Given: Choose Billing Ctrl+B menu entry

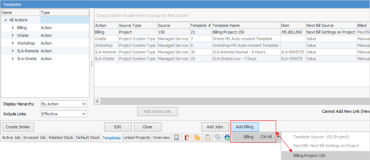Looking at the screenshot, I should pyautogui.click(x=254, y=137).
